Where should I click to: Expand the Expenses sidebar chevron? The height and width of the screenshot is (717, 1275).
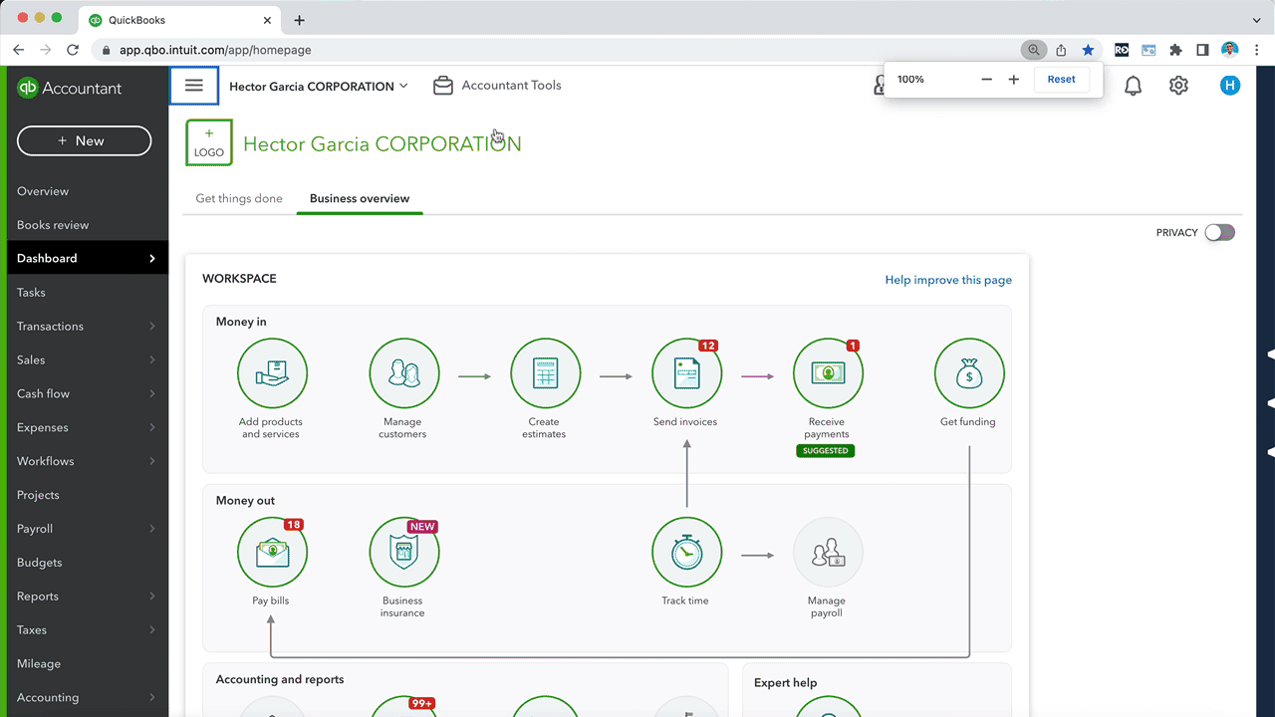point(152,427)
